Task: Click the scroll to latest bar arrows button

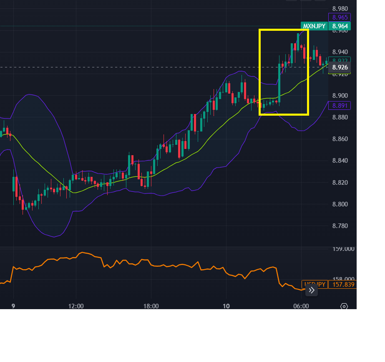Action: coord(312,290)
